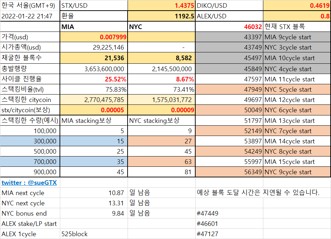Click the NYC 7cycle start cell

click(297, 131)
